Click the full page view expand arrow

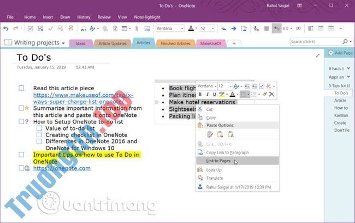[x=318, y=56]
